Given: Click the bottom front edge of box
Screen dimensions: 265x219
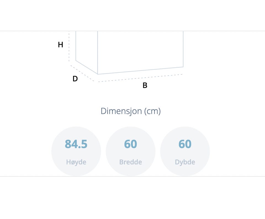Looking at the screenshot, I should (x=141, y=70).
